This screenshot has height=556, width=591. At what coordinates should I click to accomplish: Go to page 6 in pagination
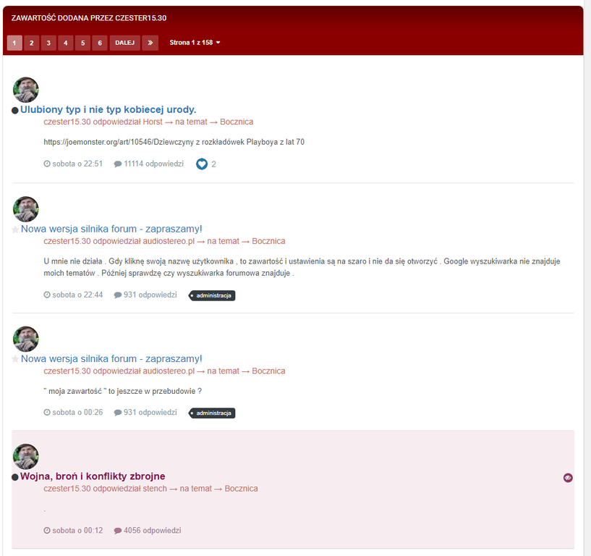(x=100, y=43)
